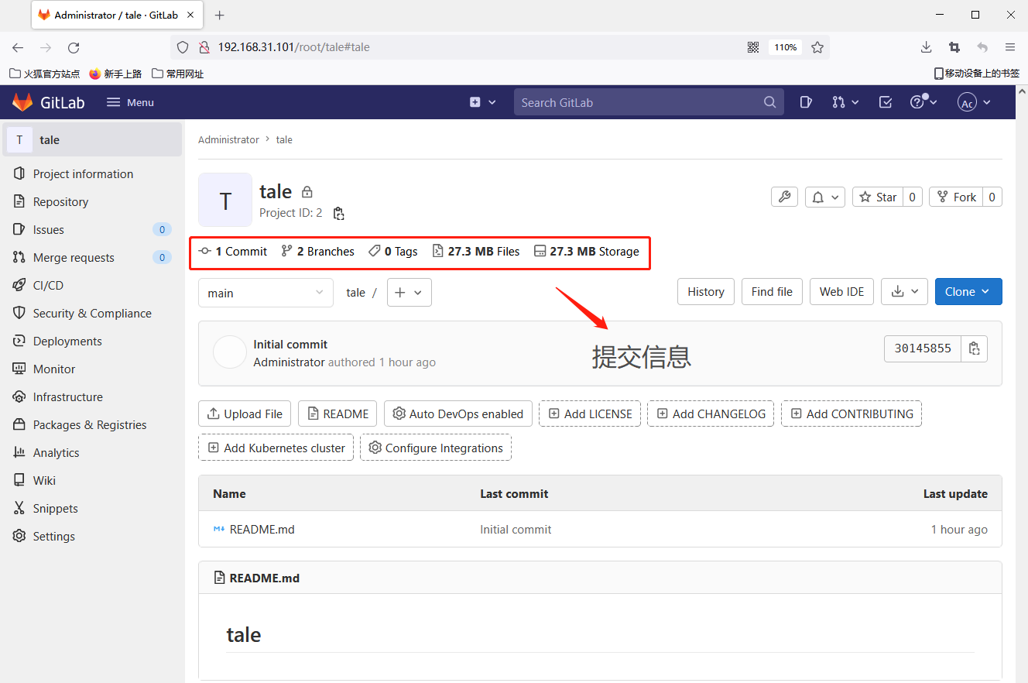
Task: Star the tale project
Action: [x=878, y=197]
